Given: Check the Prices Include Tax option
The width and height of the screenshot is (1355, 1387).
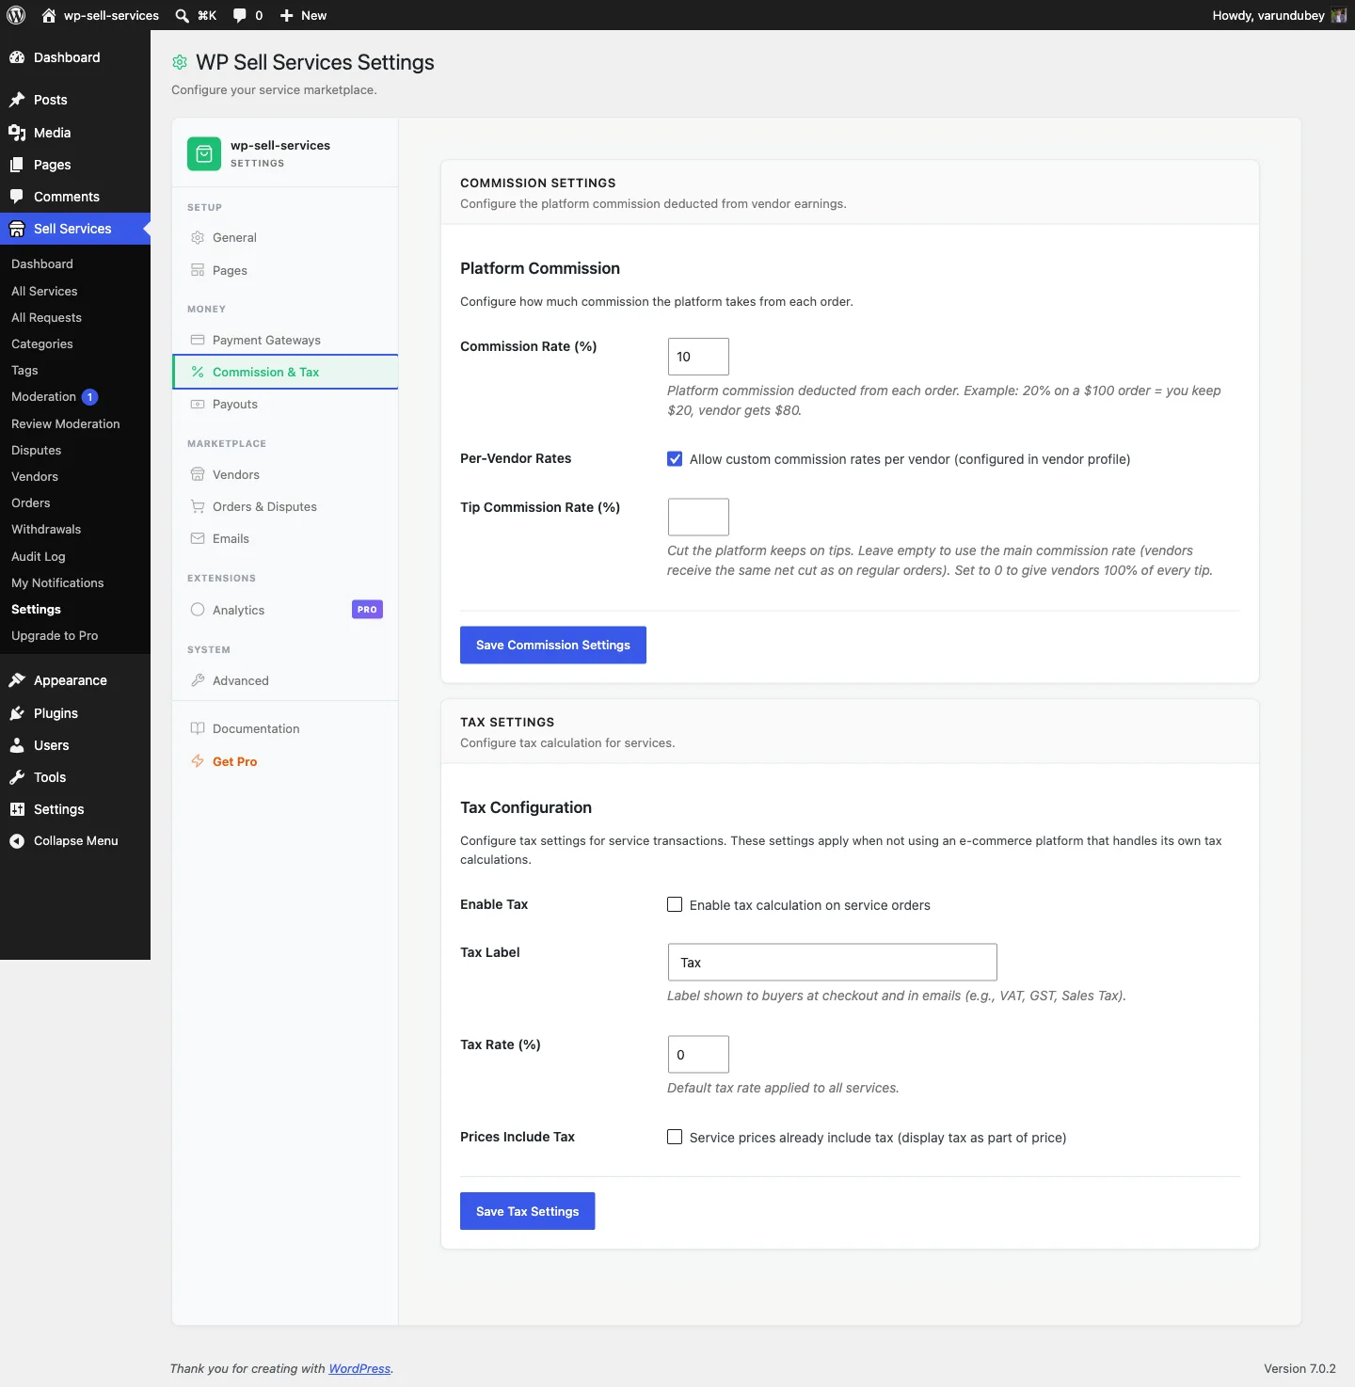Looking at the screenshot, I should point(675,1138).
